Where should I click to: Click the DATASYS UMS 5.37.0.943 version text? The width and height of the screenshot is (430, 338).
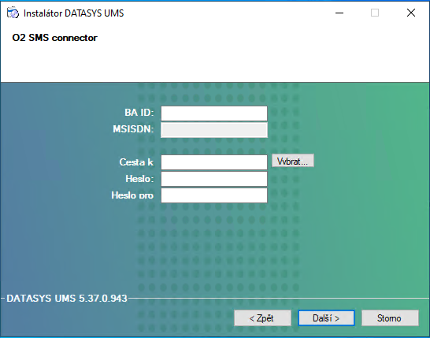(67, 299)
